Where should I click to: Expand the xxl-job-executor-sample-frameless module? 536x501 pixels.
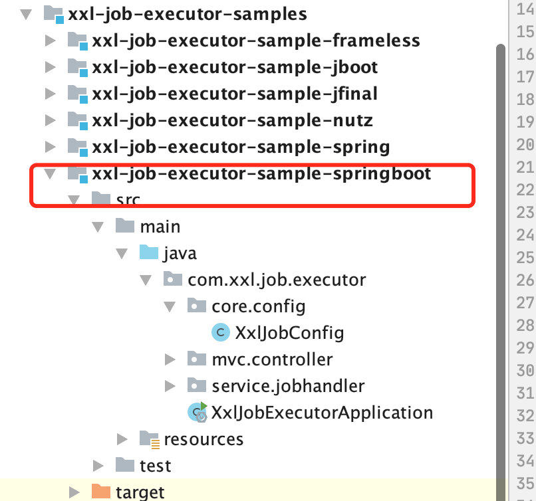[x=51, y=41]
